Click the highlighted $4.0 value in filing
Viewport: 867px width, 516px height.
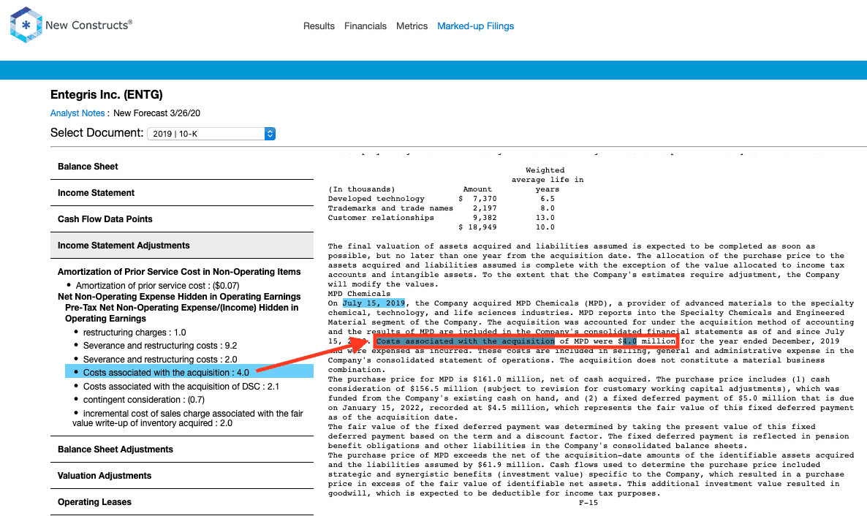pyautogui.click(x=630, y=341)
